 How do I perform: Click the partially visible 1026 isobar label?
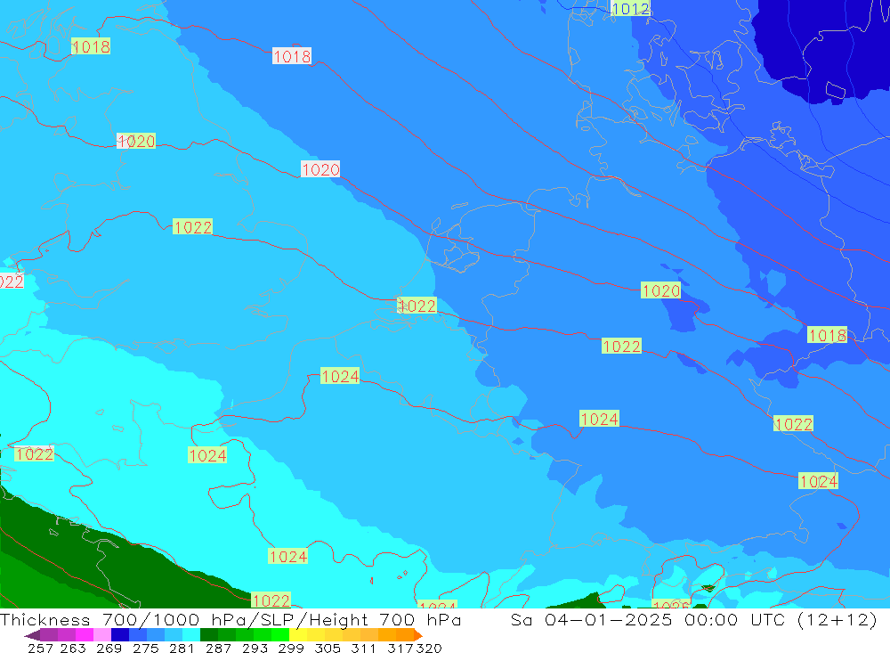(671, 604)
